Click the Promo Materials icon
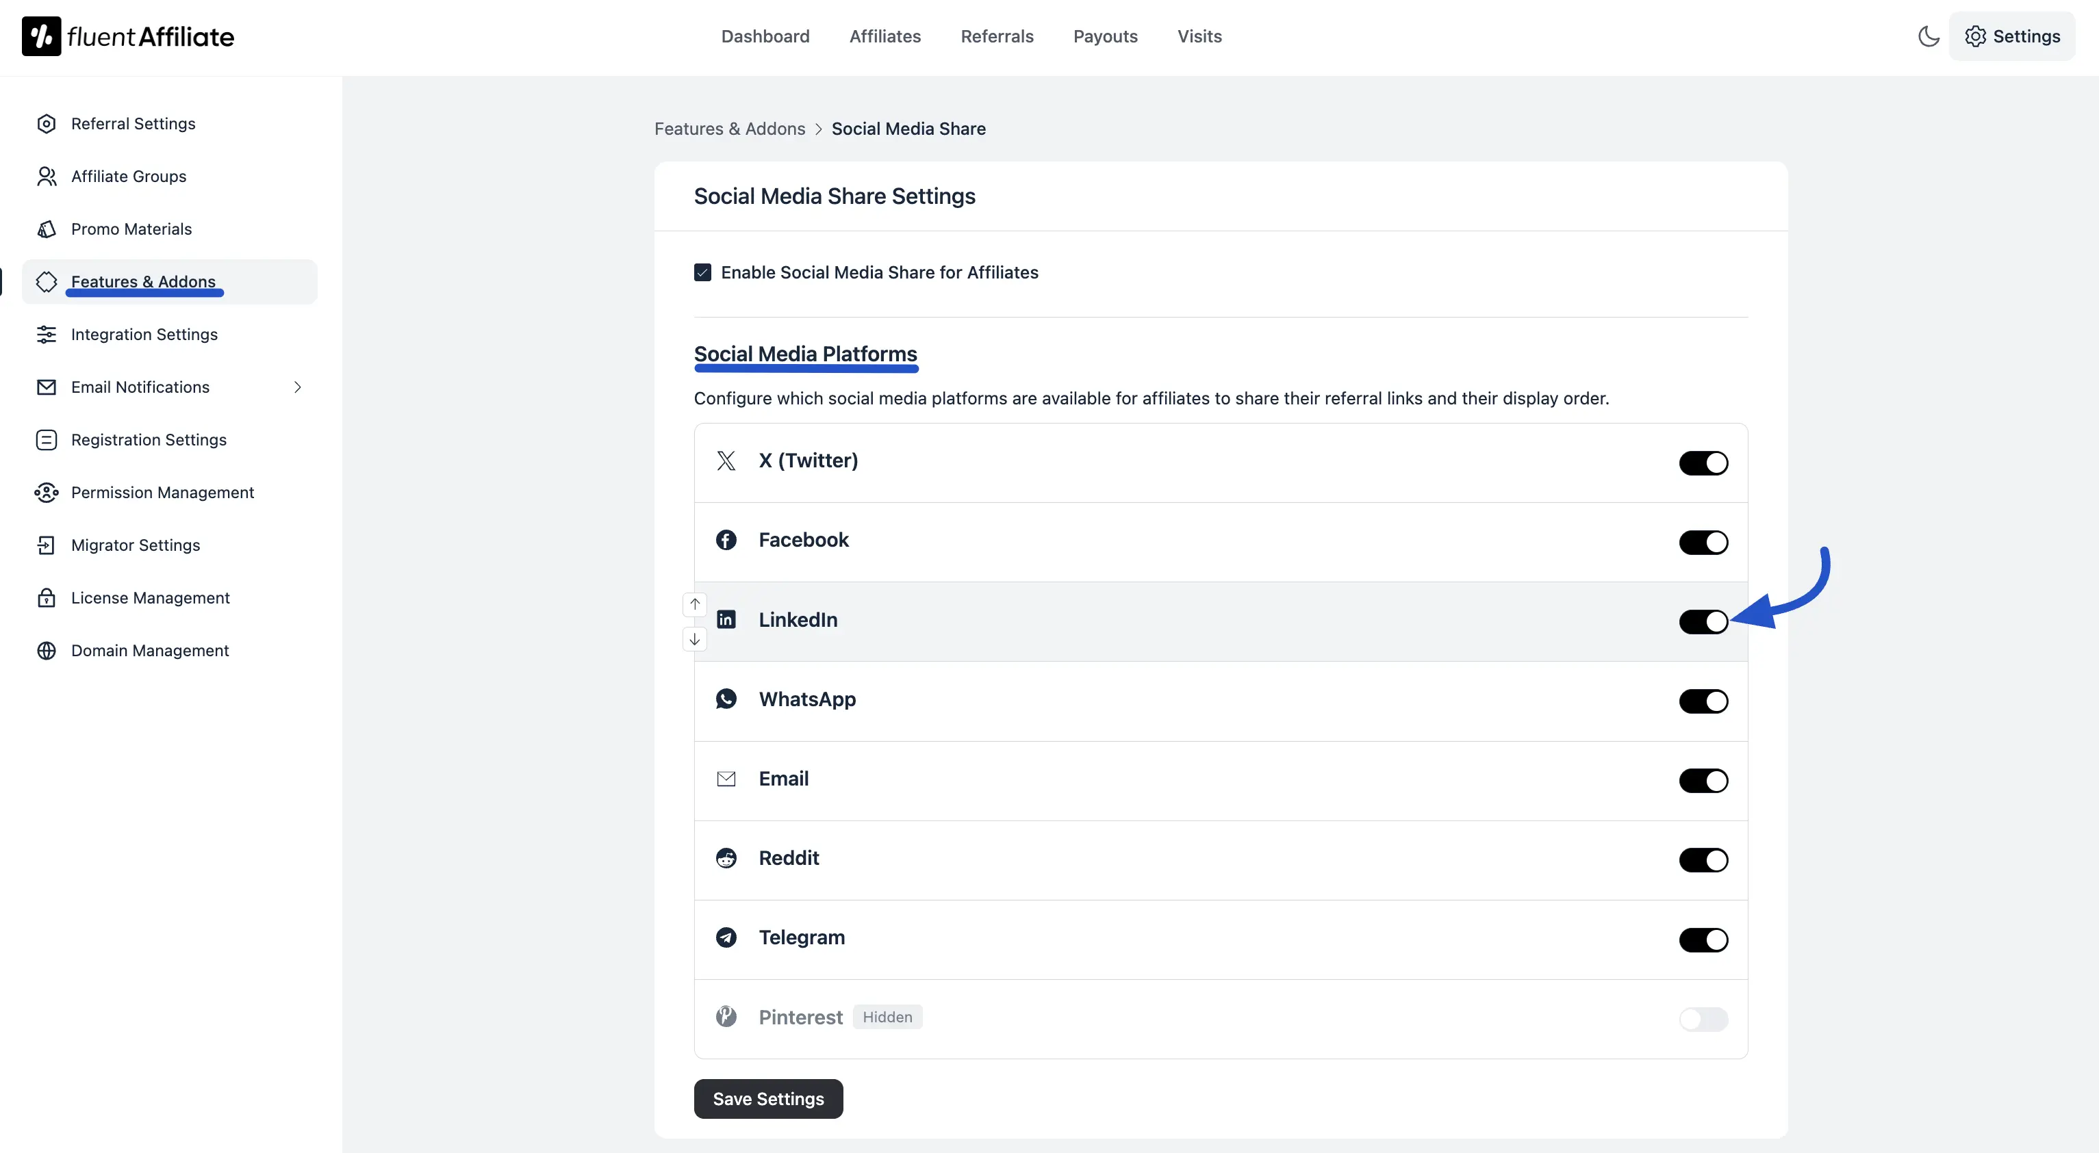Viewport: 2099px width, 1153px height. (x=47, y=230)
